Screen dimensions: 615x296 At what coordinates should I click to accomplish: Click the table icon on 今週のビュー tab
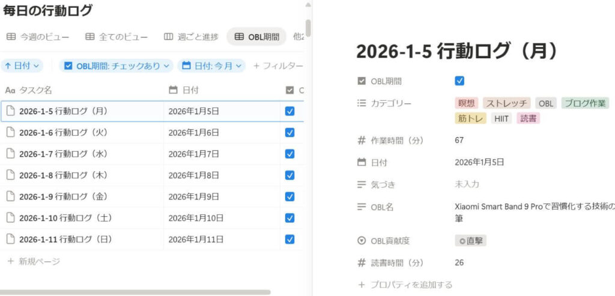click(x=11, y=37)
